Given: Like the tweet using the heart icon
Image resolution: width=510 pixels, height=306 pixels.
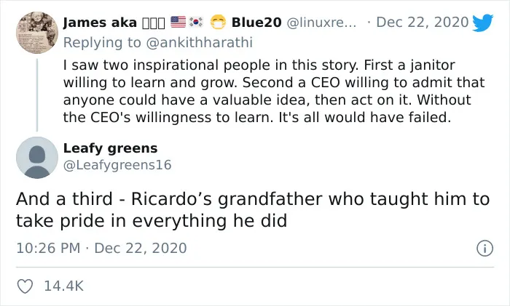Looking at the screenshot, I should [x=25, y=286].
